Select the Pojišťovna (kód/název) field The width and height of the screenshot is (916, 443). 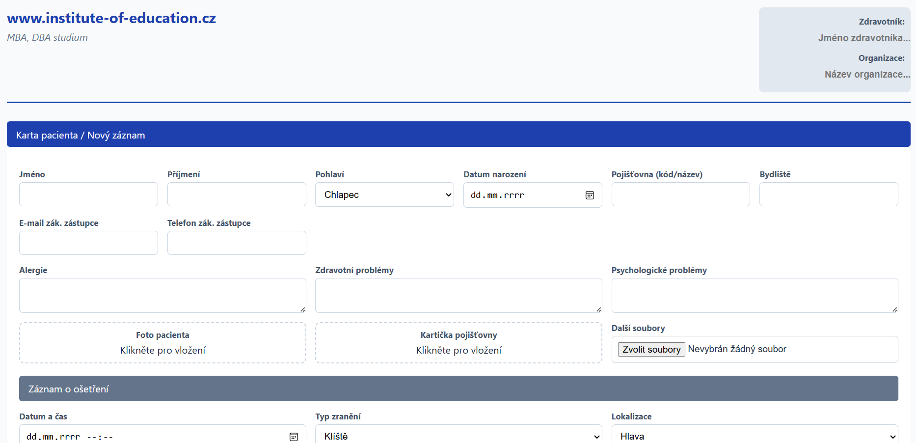680,194
